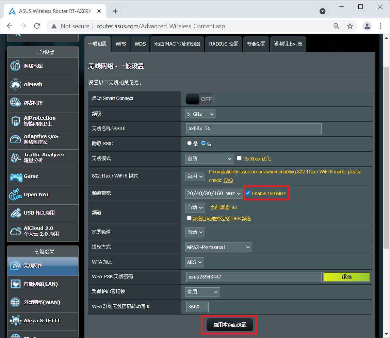The height and width of the screenshot is (338, 390).
Task: Open the protected management frames 停用 dropdown
Action: point(202,292)
